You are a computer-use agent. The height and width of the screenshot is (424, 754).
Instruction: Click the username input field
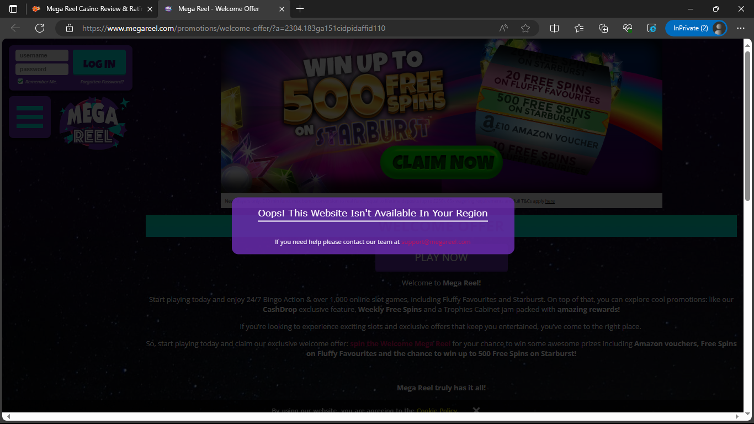[x=42, y=55]
